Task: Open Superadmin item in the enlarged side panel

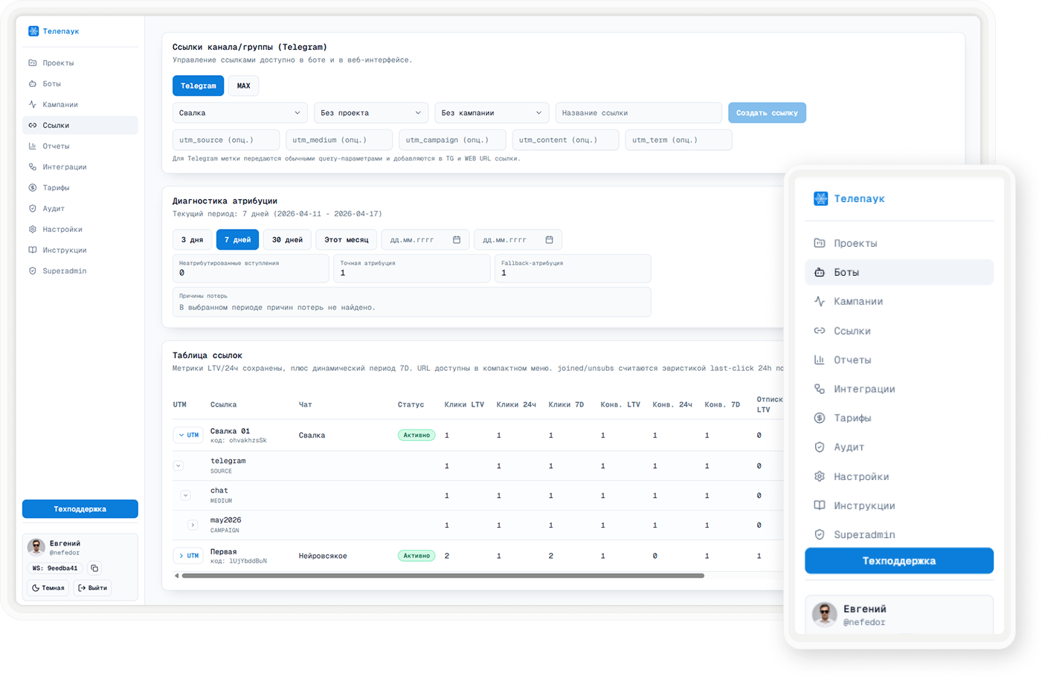Action: pos(899,534)
